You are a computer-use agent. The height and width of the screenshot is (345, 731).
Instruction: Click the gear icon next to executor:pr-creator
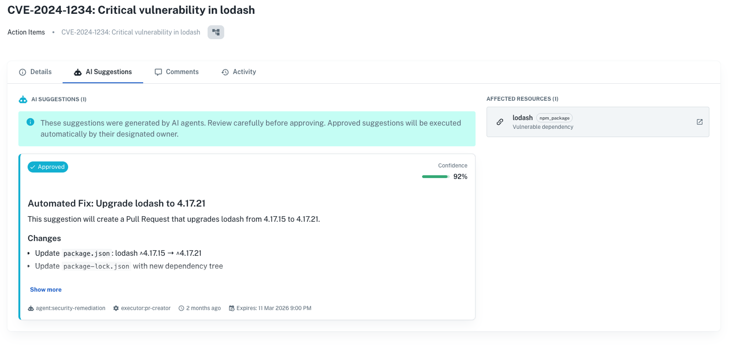(x=116, y=308)
